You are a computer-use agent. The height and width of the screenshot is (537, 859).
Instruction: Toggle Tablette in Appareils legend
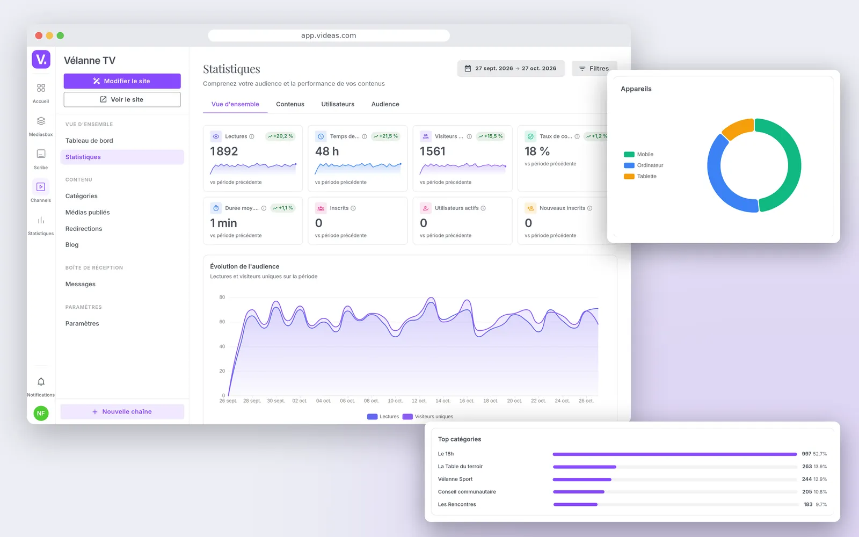[x=640, y=176]
